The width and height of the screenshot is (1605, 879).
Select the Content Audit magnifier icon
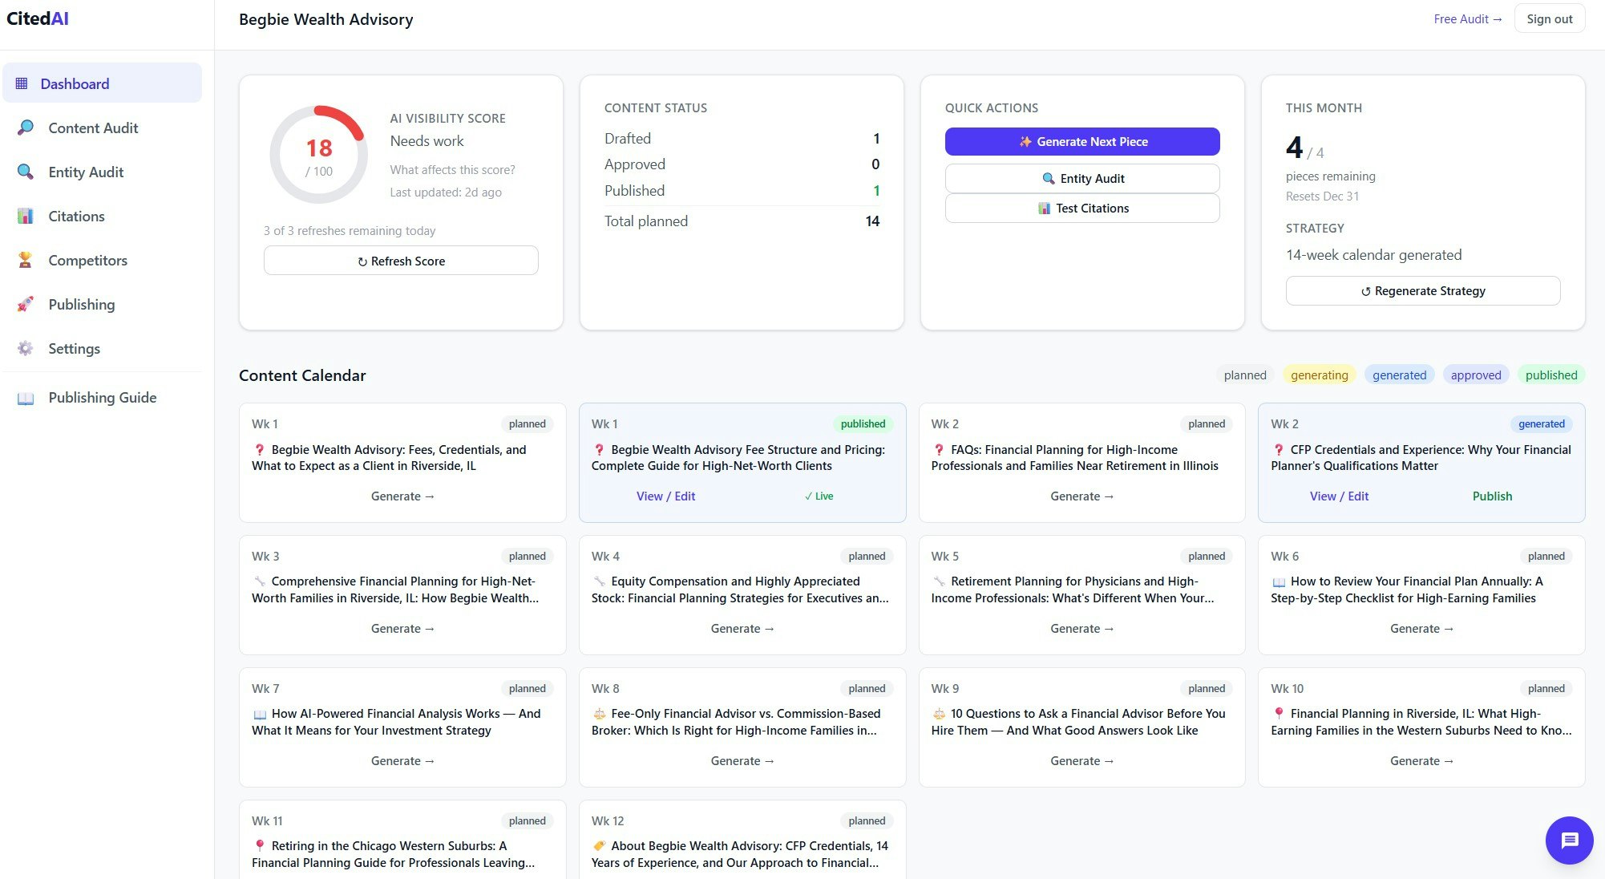25,128
